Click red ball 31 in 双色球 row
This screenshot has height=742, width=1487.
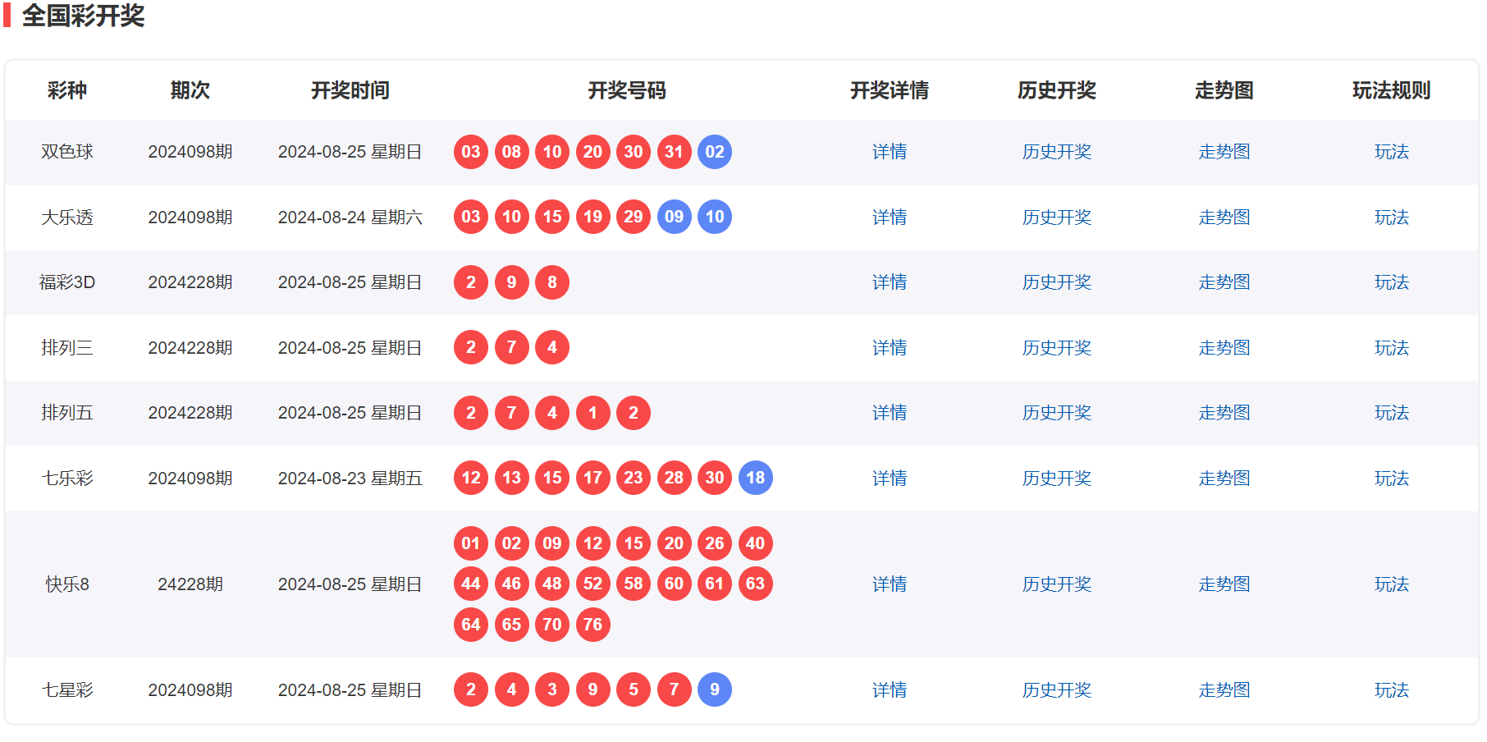click(674, 152)
